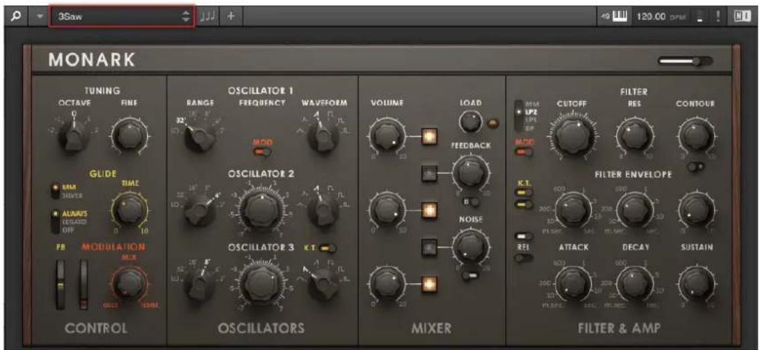Adjust the Filter Envelope decay knob
Screen dimensions: 760x350
pyautogui.click(x=633, y=209)
